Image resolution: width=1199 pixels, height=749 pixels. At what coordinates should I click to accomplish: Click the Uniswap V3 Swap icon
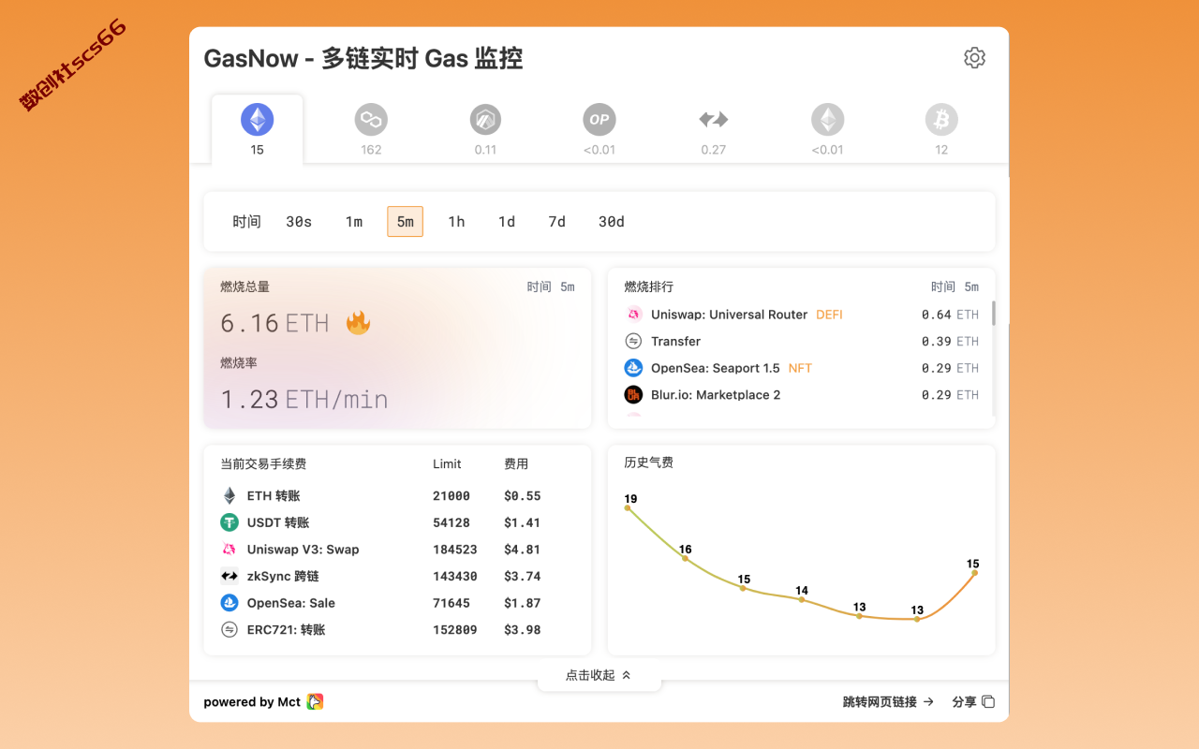tap(229, 550)
